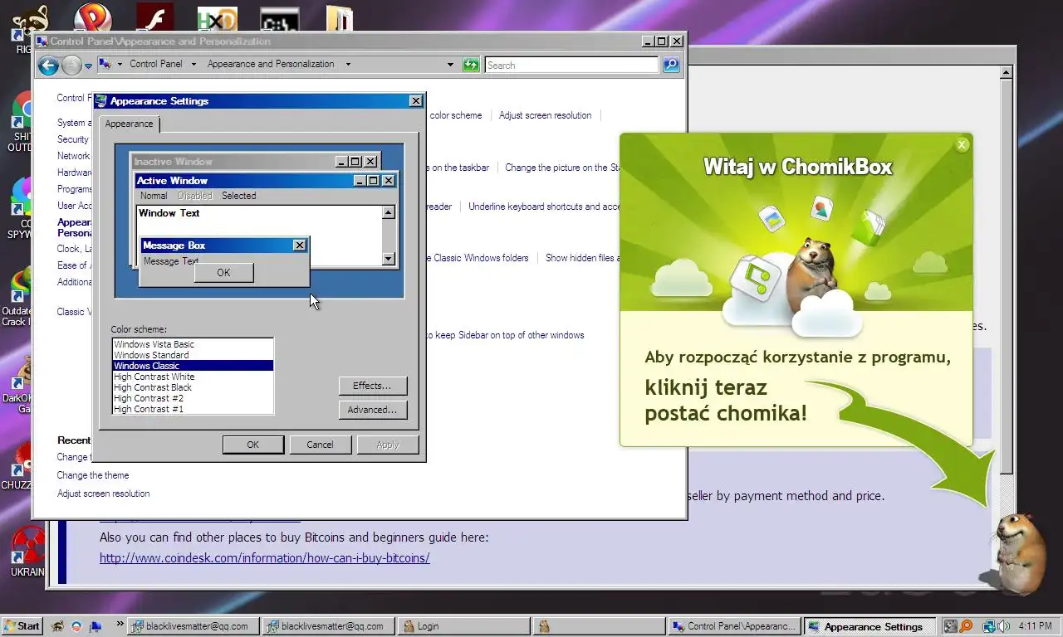1063x637 pixels.
Task: Select the Appearance tab
Action: (130, 124)
